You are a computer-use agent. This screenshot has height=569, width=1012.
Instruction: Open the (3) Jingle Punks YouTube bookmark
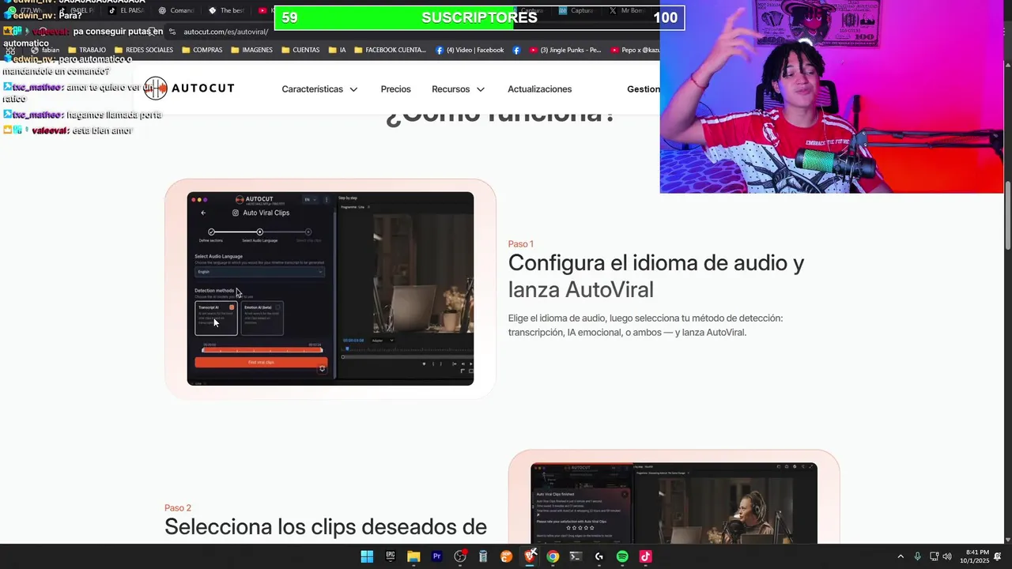pos(565,50)
